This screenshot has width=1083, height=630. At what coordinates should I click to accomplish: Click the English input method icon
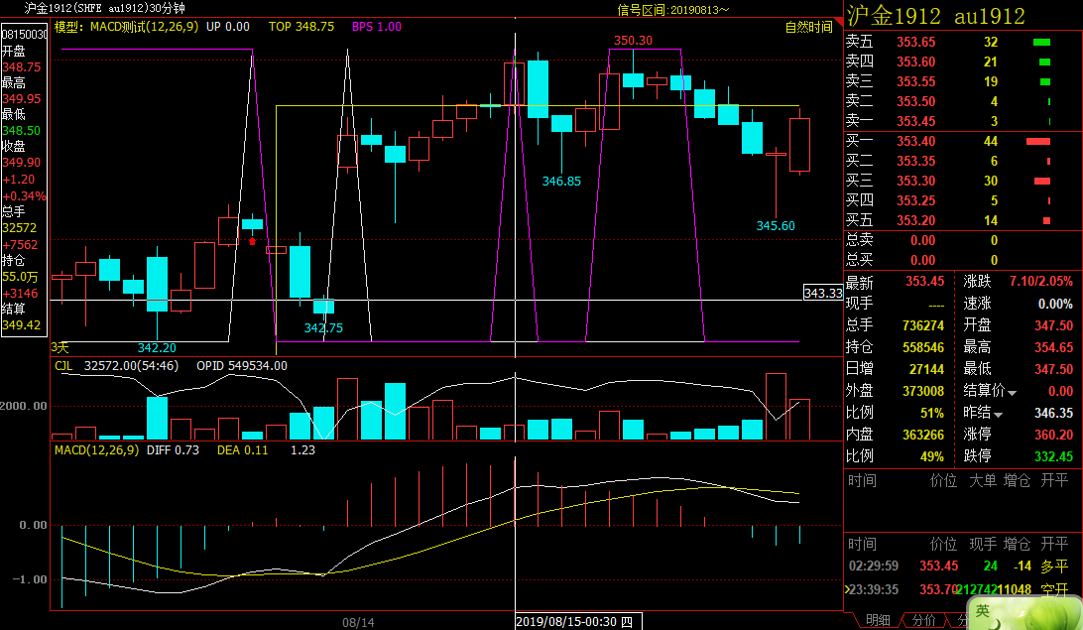pyautogui.click(x=982, y=611)
